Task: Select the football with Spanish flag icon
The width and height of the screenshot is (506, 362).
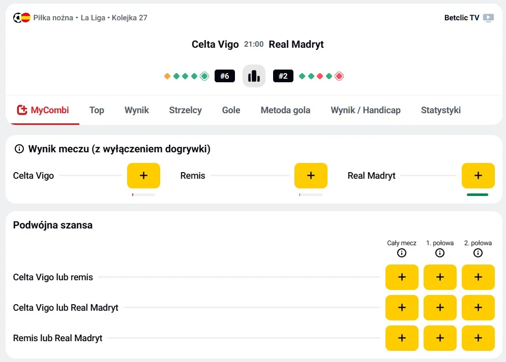Action: pos(19,17)
